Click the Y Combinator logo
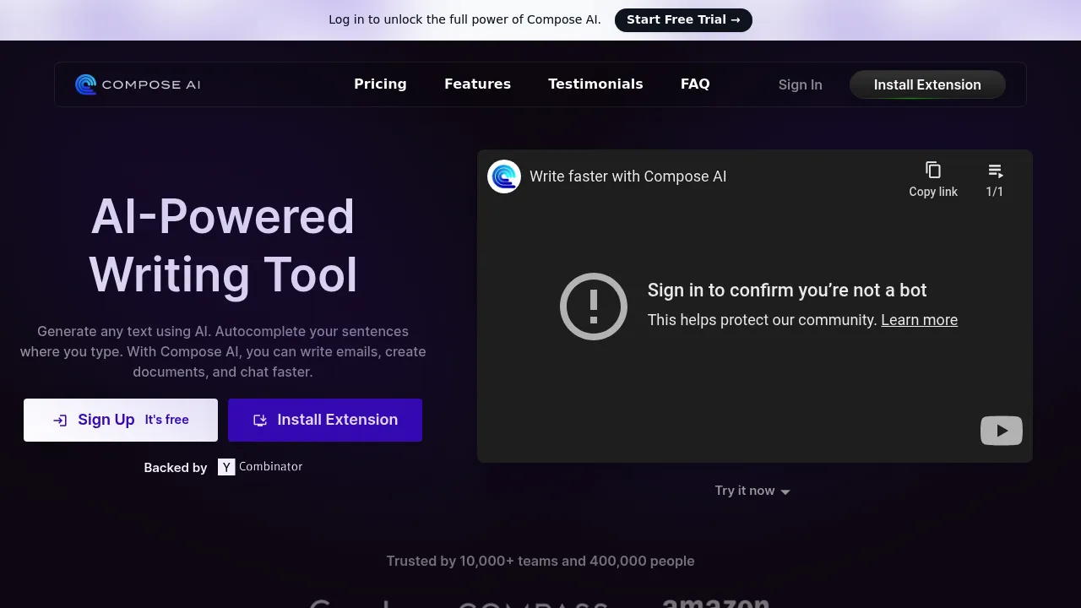This screenshot has width=1081, height=608. 260,467
